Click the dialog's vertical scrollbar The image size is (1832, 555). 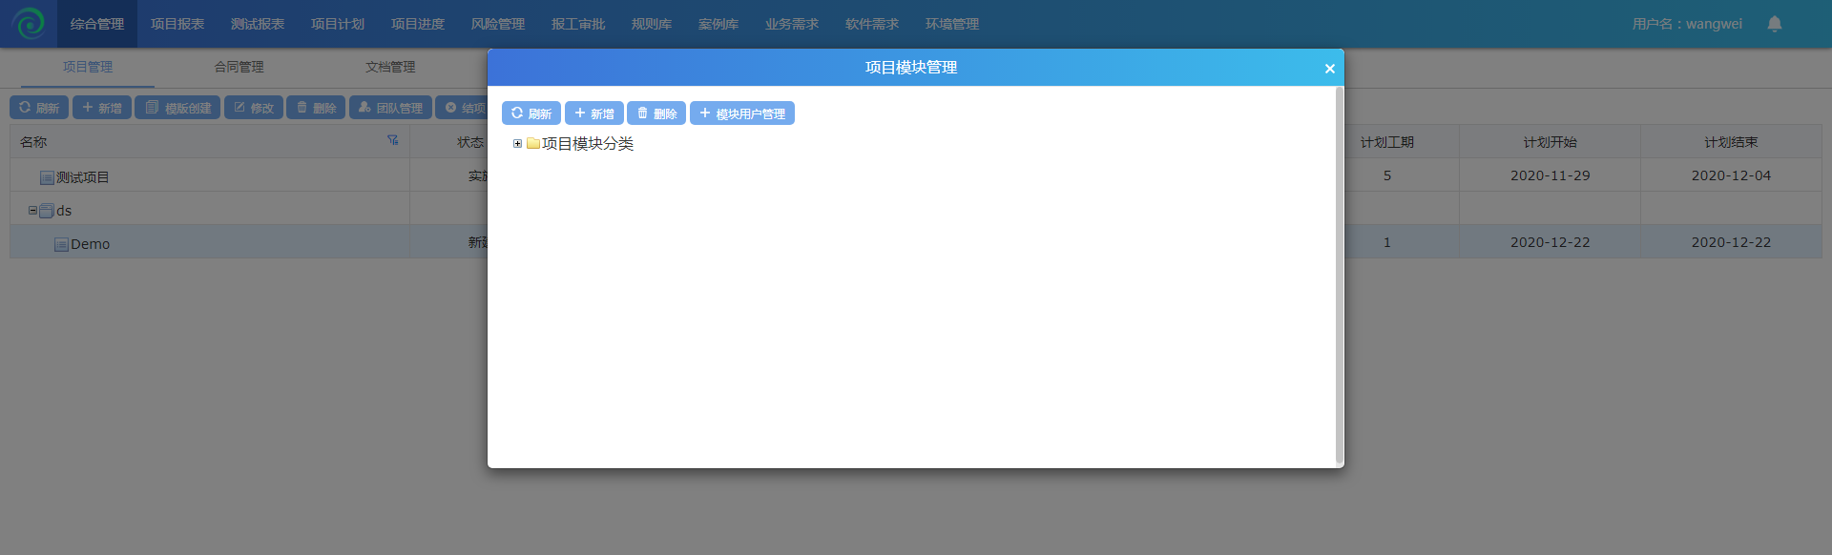click(1340, 275)
